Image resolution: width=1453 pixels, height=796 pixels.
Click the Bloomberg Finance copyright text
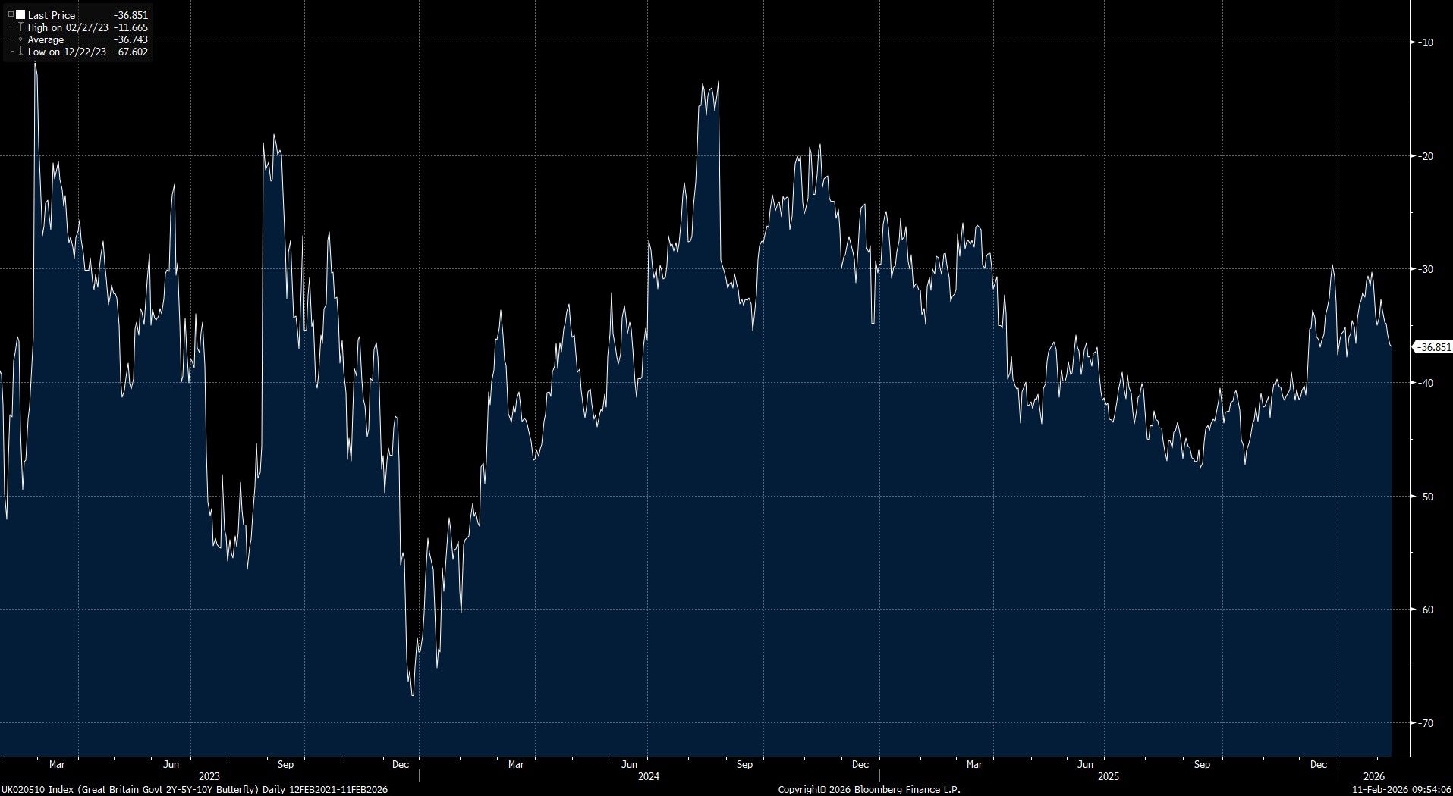(869, 790)
